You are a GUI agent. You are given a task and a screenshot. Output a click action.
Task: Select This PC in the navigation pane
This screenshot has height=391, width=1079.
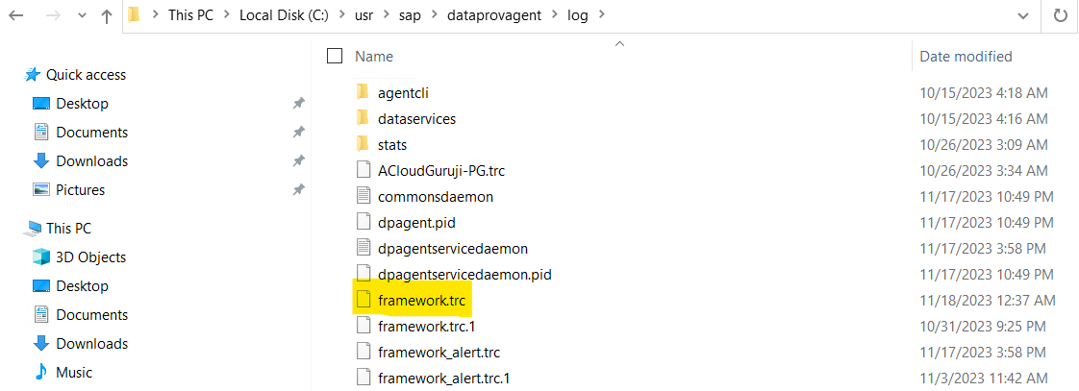tap(68, 229)
